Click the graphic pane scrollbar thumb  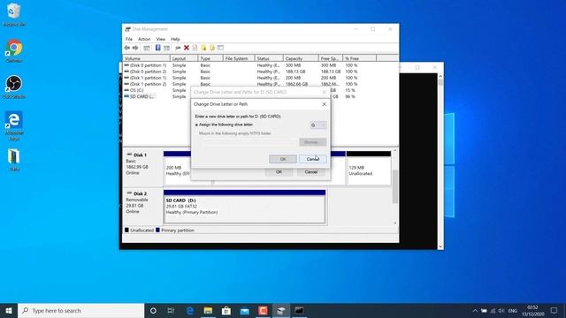[x=395, y=186]
